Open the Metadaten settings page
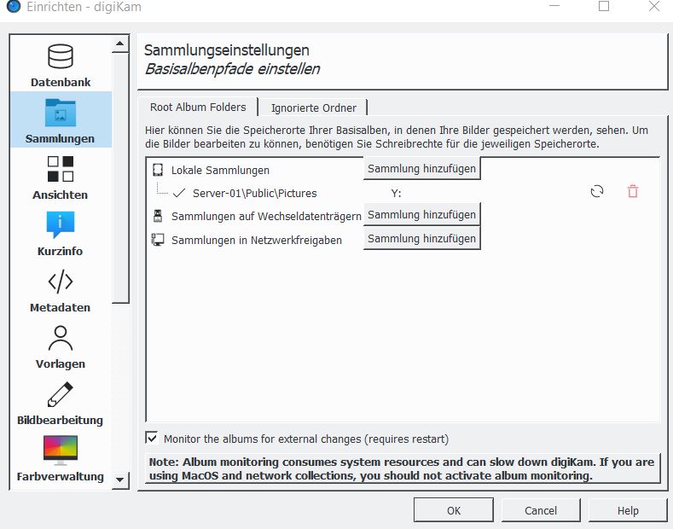Screen dimensions: 673x529 coord(60,289)
